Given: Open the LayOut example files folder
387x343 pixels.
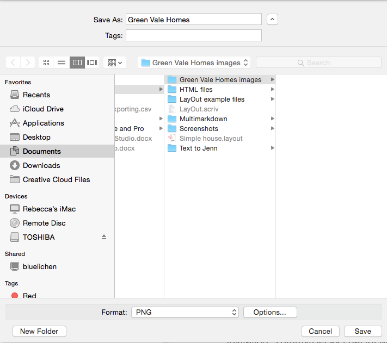Looking at the screenshot, I should coord(220,99).
